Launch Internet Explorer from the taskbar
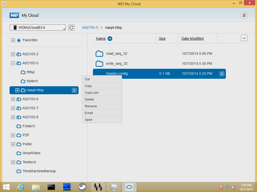Screen dimensions: 257x192 point(21,187)
